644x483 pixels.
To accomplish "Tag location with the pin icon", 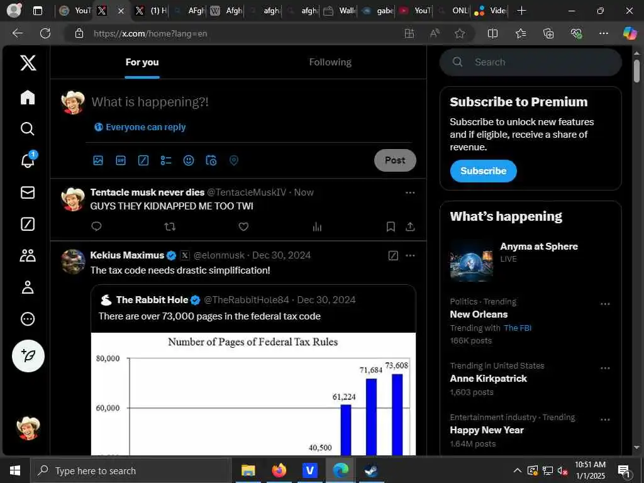I will (x=234, y=160).
